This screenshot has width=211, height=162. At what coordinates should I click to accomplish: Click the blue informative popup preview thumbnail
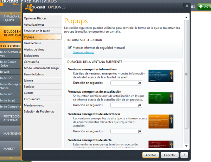[x=161, y=76]
